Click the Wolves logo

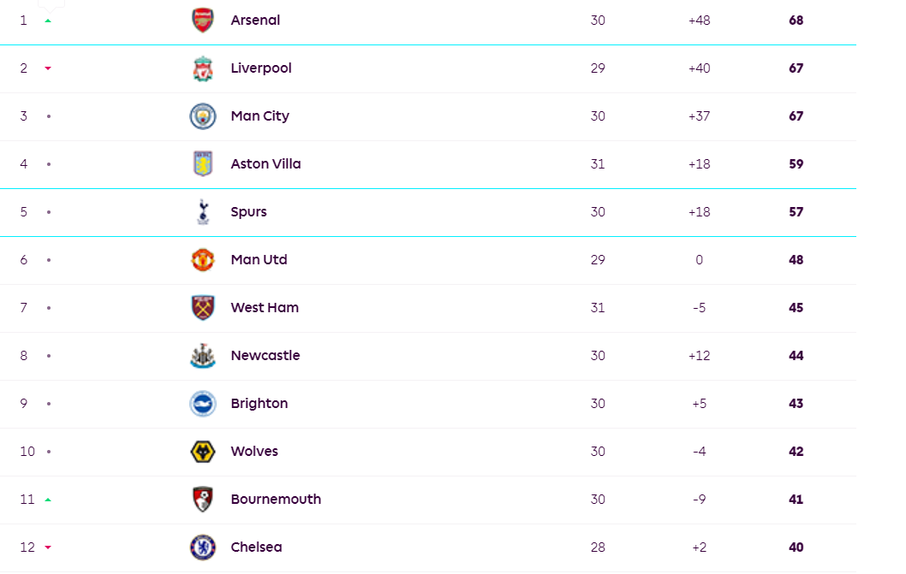coord(203,452)
